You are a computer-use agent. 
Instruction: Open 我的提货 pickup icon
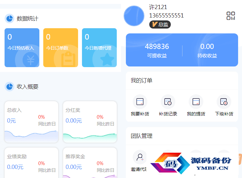coord(196,102)
